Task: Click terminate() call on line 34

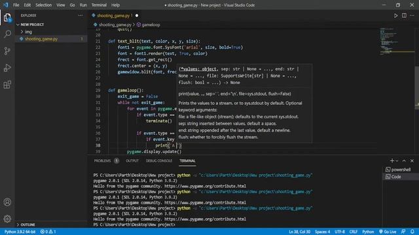Action: pos(159,121)
